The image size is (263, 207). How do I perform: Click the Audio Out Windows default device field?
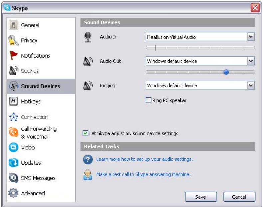(200, 61)
